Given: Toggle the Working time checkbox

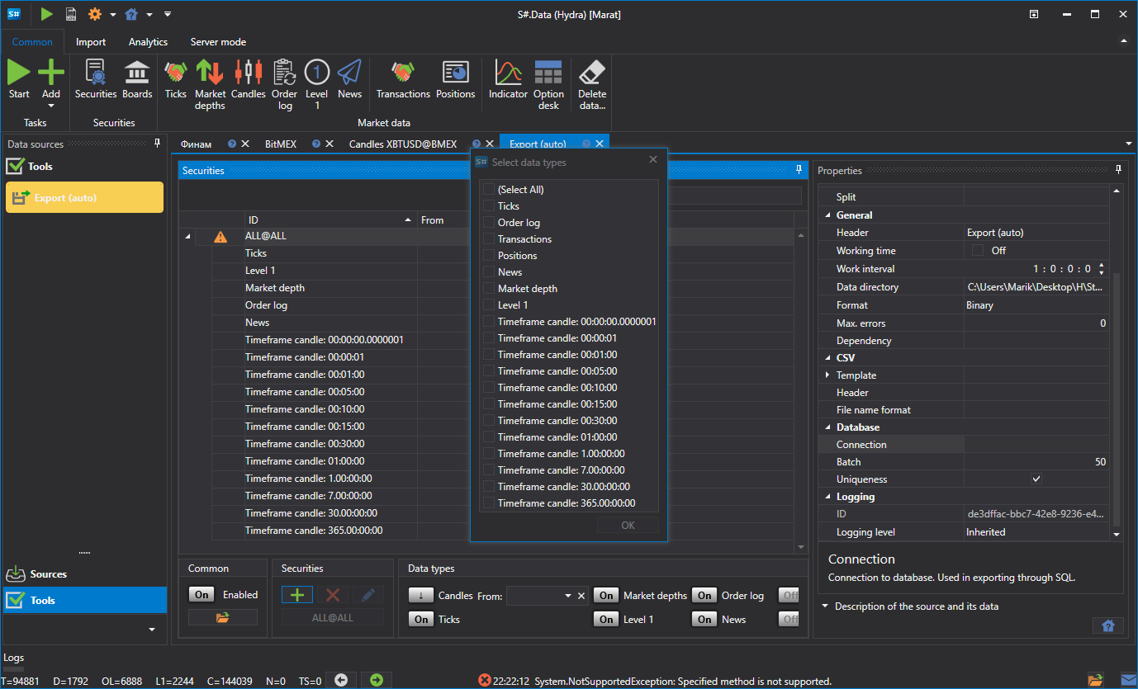Looking at the screenshot, I should tap(978, 250).
